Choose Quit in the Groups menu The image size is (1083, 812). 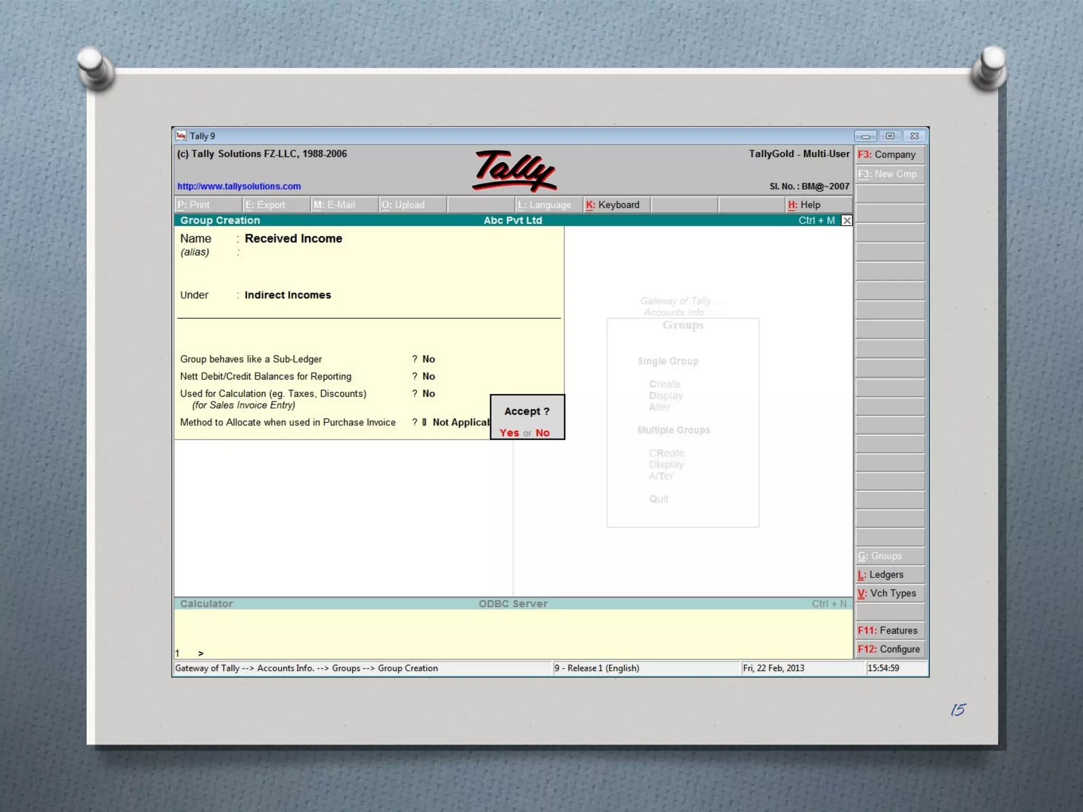[658, 499]
